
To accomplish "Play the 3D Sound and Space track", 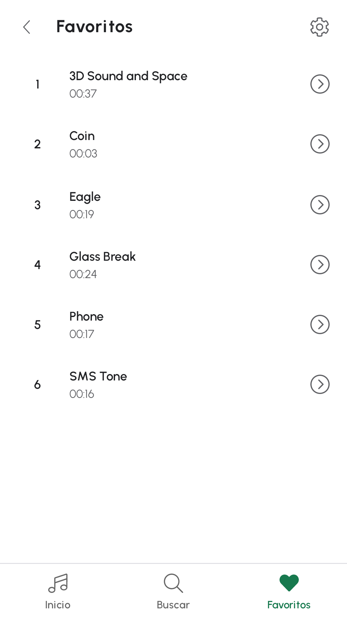I will point(128,76).
